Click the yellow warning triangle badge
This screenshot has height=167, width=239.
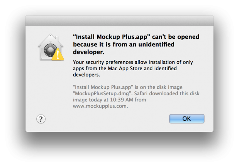tap(58, 54)
